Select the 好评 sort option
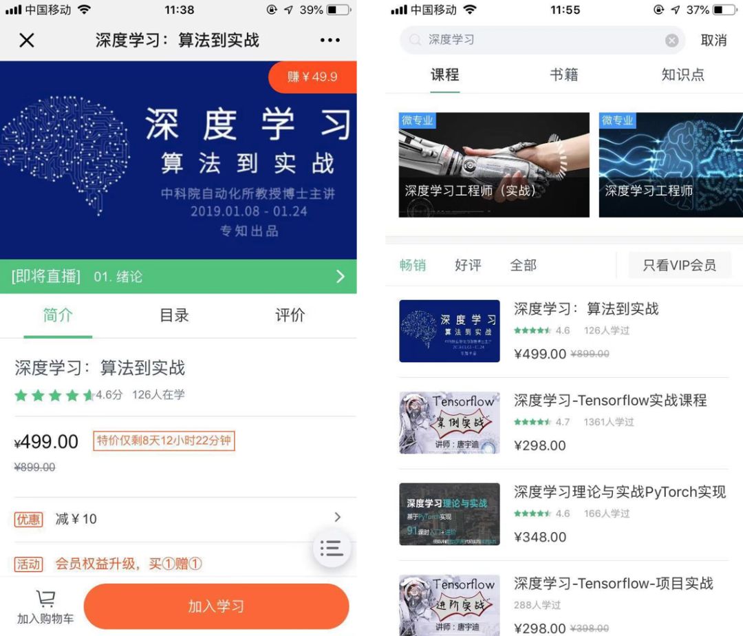 click(x=468, y=265)
